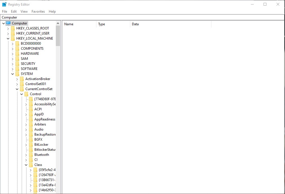Collapse the HKEY_LOCAL_MACHINE branch
This screenshot has height=194, width=285.
pyautogui.click(x=8, y=38)
